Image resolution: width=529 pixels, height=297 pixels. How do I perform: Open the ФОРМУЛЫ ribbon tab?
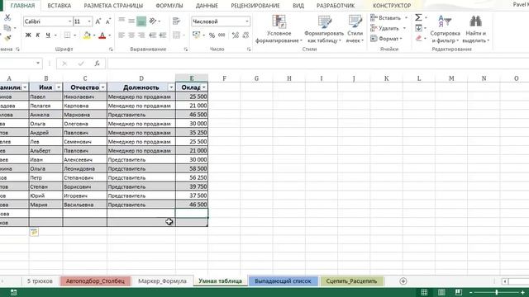tap(169, 6)
